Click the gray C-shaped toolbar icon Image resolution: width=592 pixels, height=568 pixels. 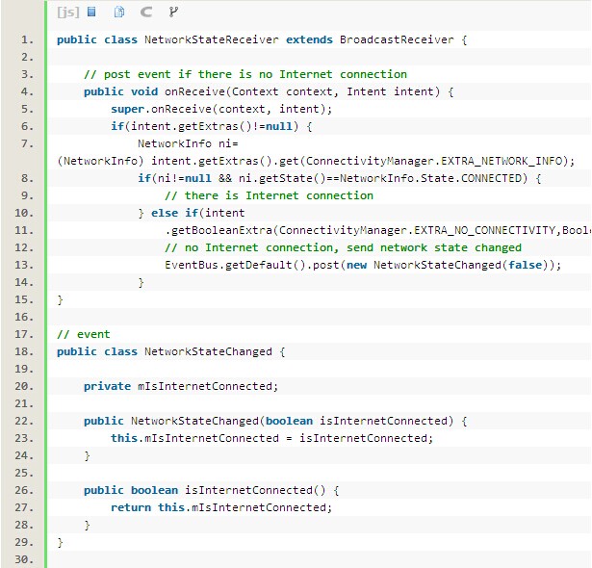click(x=146, y=13)
